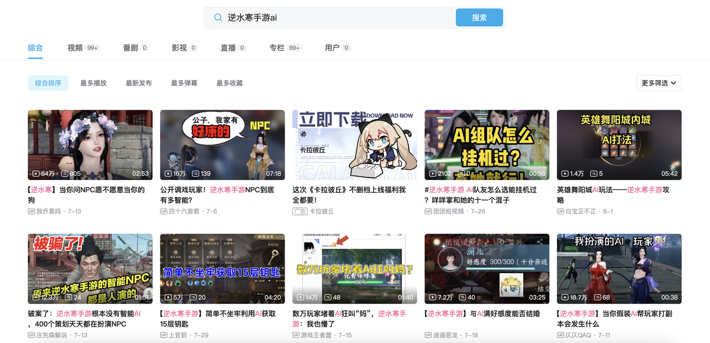Screen dimensions: 710x343
Task: Click UP icon beside 白宝正不正 uploader
Action: (x=560, y=212)
